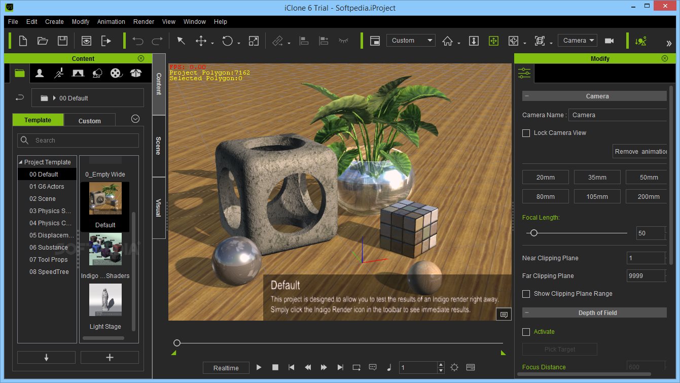
Task: Save the project with the floppy disk icon
Action: (62, 41)
